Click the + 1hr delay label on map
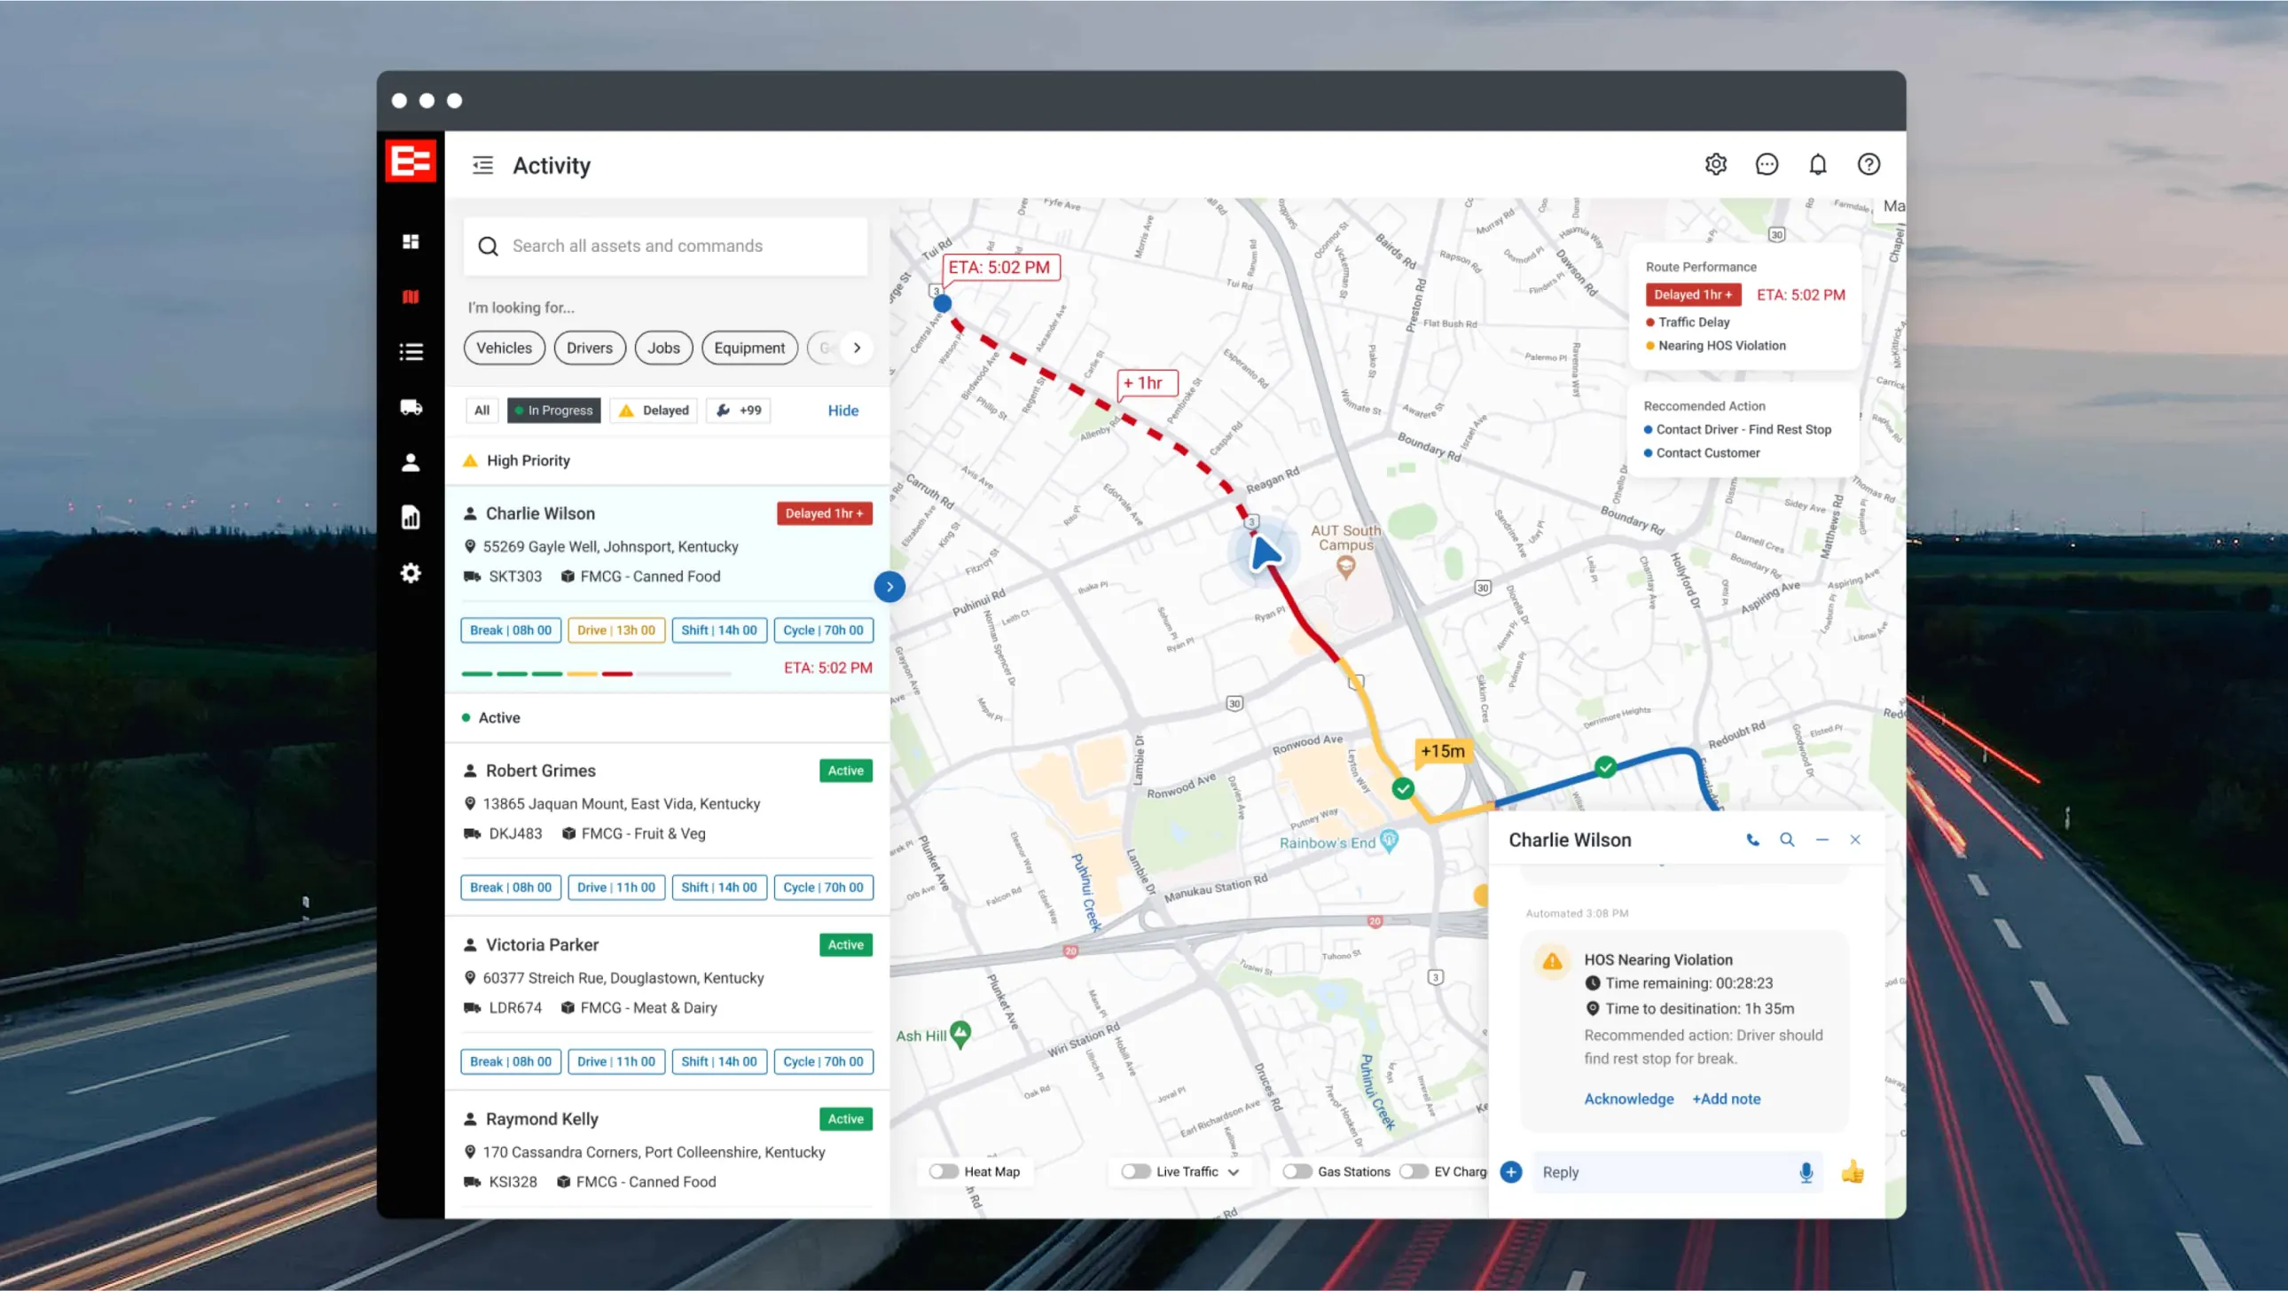This screenshot has width=2288, height=1291. click(x=1148, y=384)
